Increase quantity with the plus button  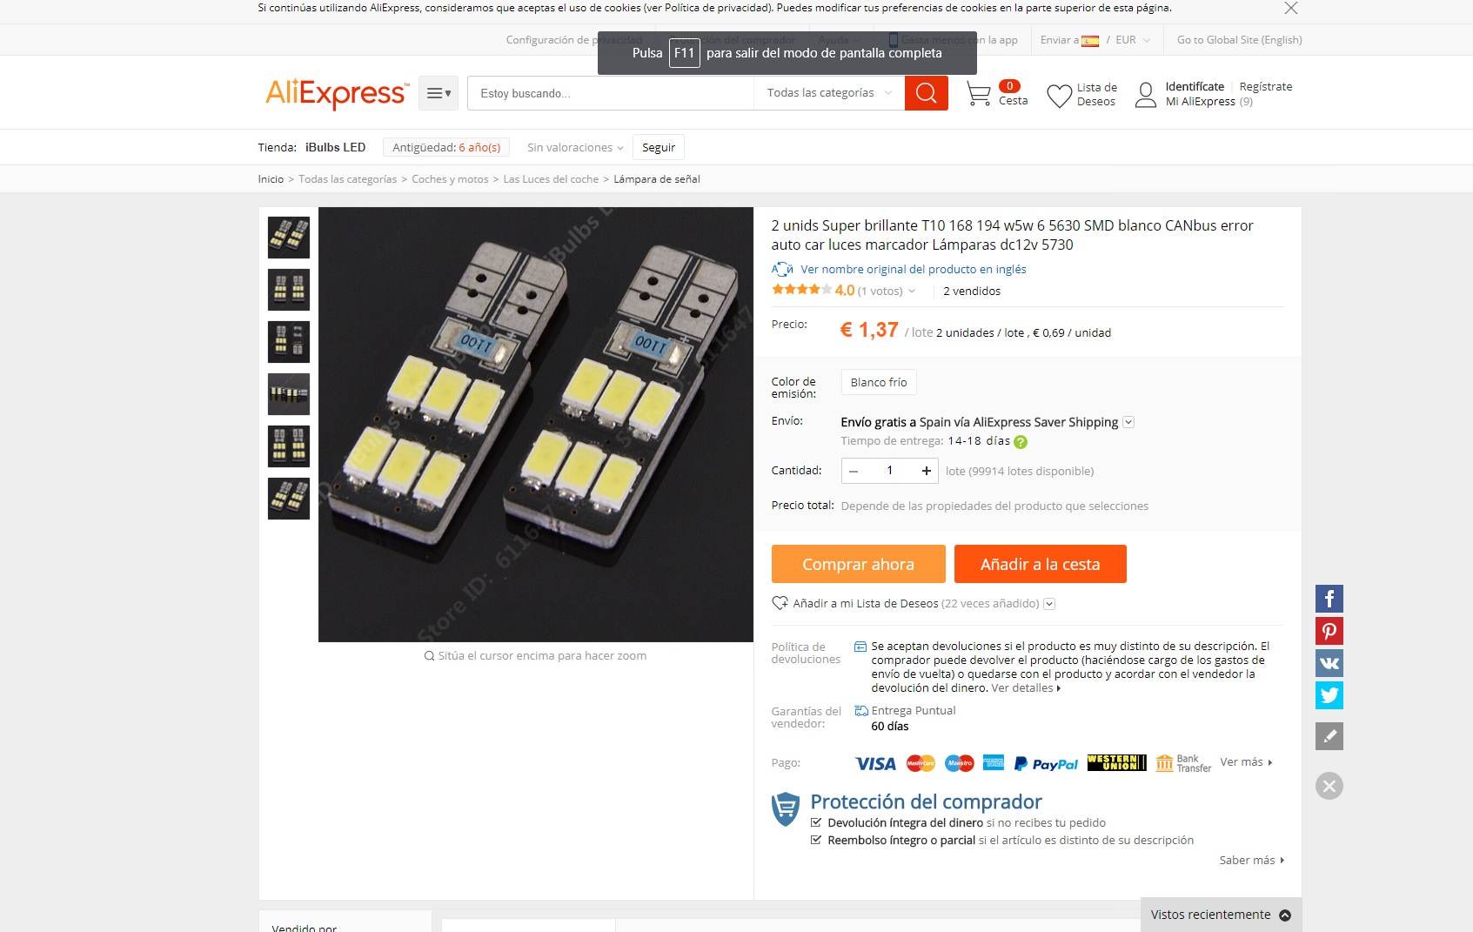pos(927,471)
